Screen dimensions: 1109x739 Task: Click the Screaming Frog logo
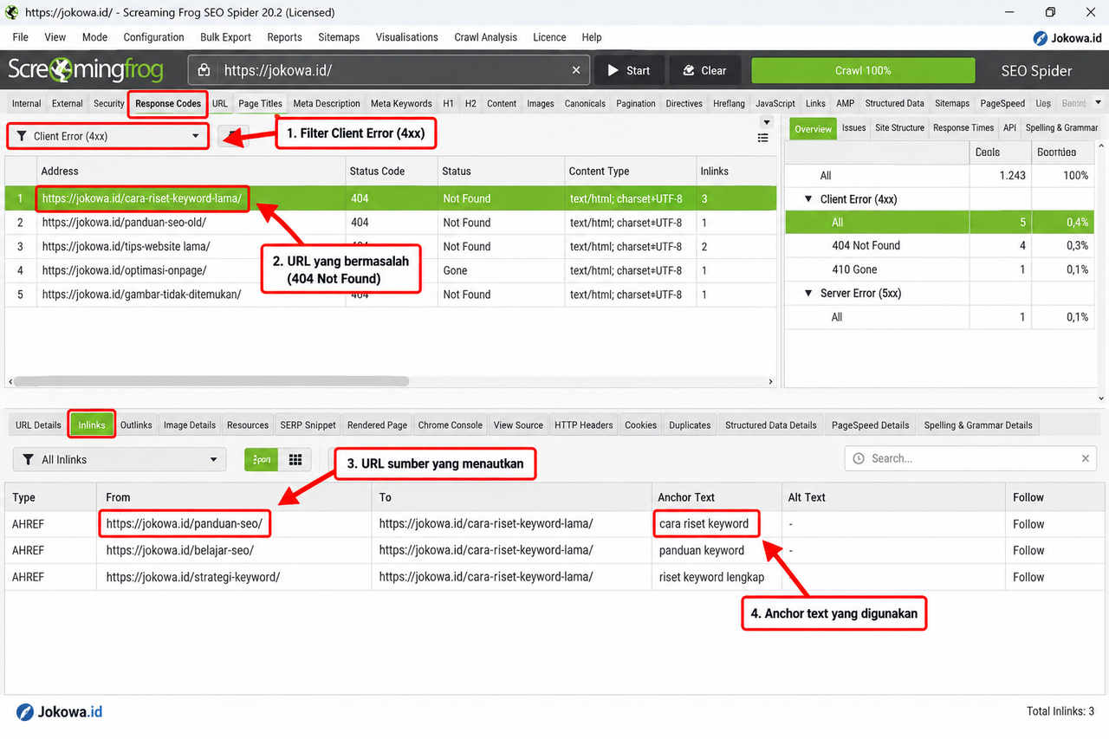[x=86, y=70]
